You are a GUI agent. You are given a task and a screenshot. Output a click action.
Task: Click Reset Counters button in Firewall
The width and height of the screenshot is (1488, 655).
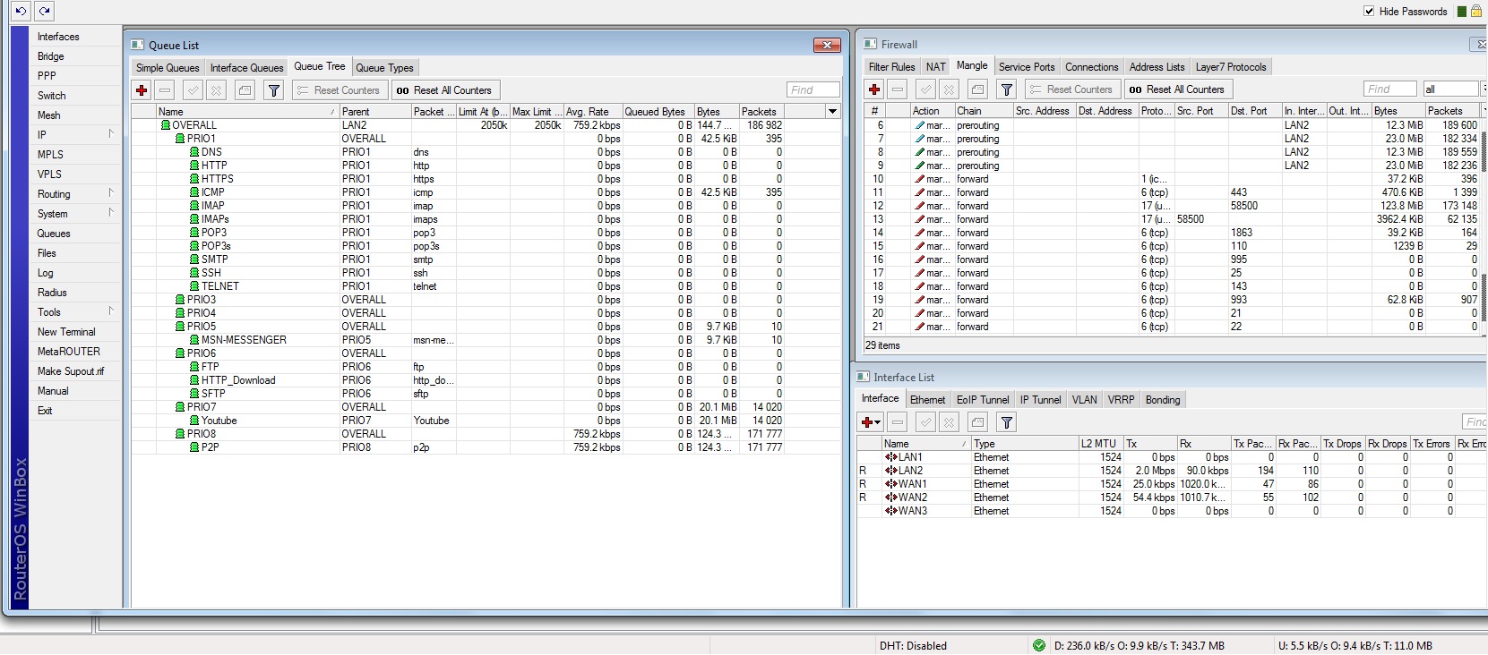pos(1071,89)
